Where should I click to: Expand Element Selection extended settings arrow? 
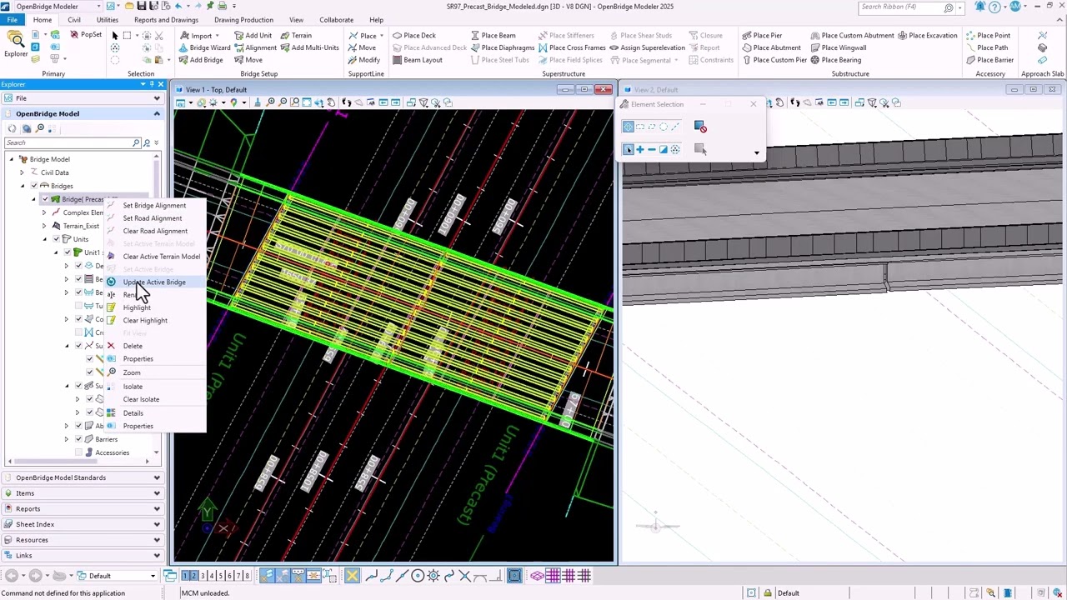pos(756,153)
